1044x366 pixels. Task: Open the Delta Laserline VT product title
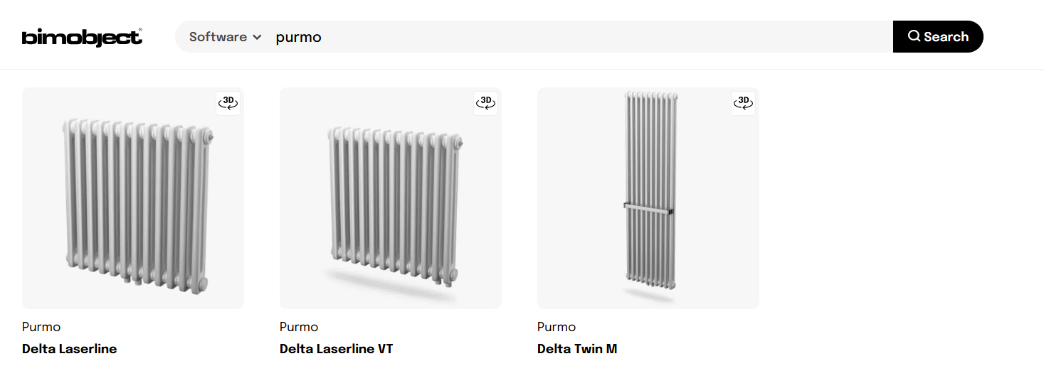pos(336,349)
